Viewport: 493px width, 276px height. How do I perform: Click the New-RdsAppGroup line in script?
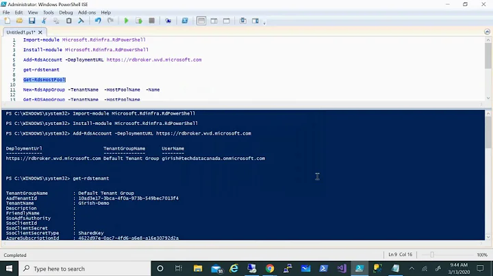click(x=91, y=89)
